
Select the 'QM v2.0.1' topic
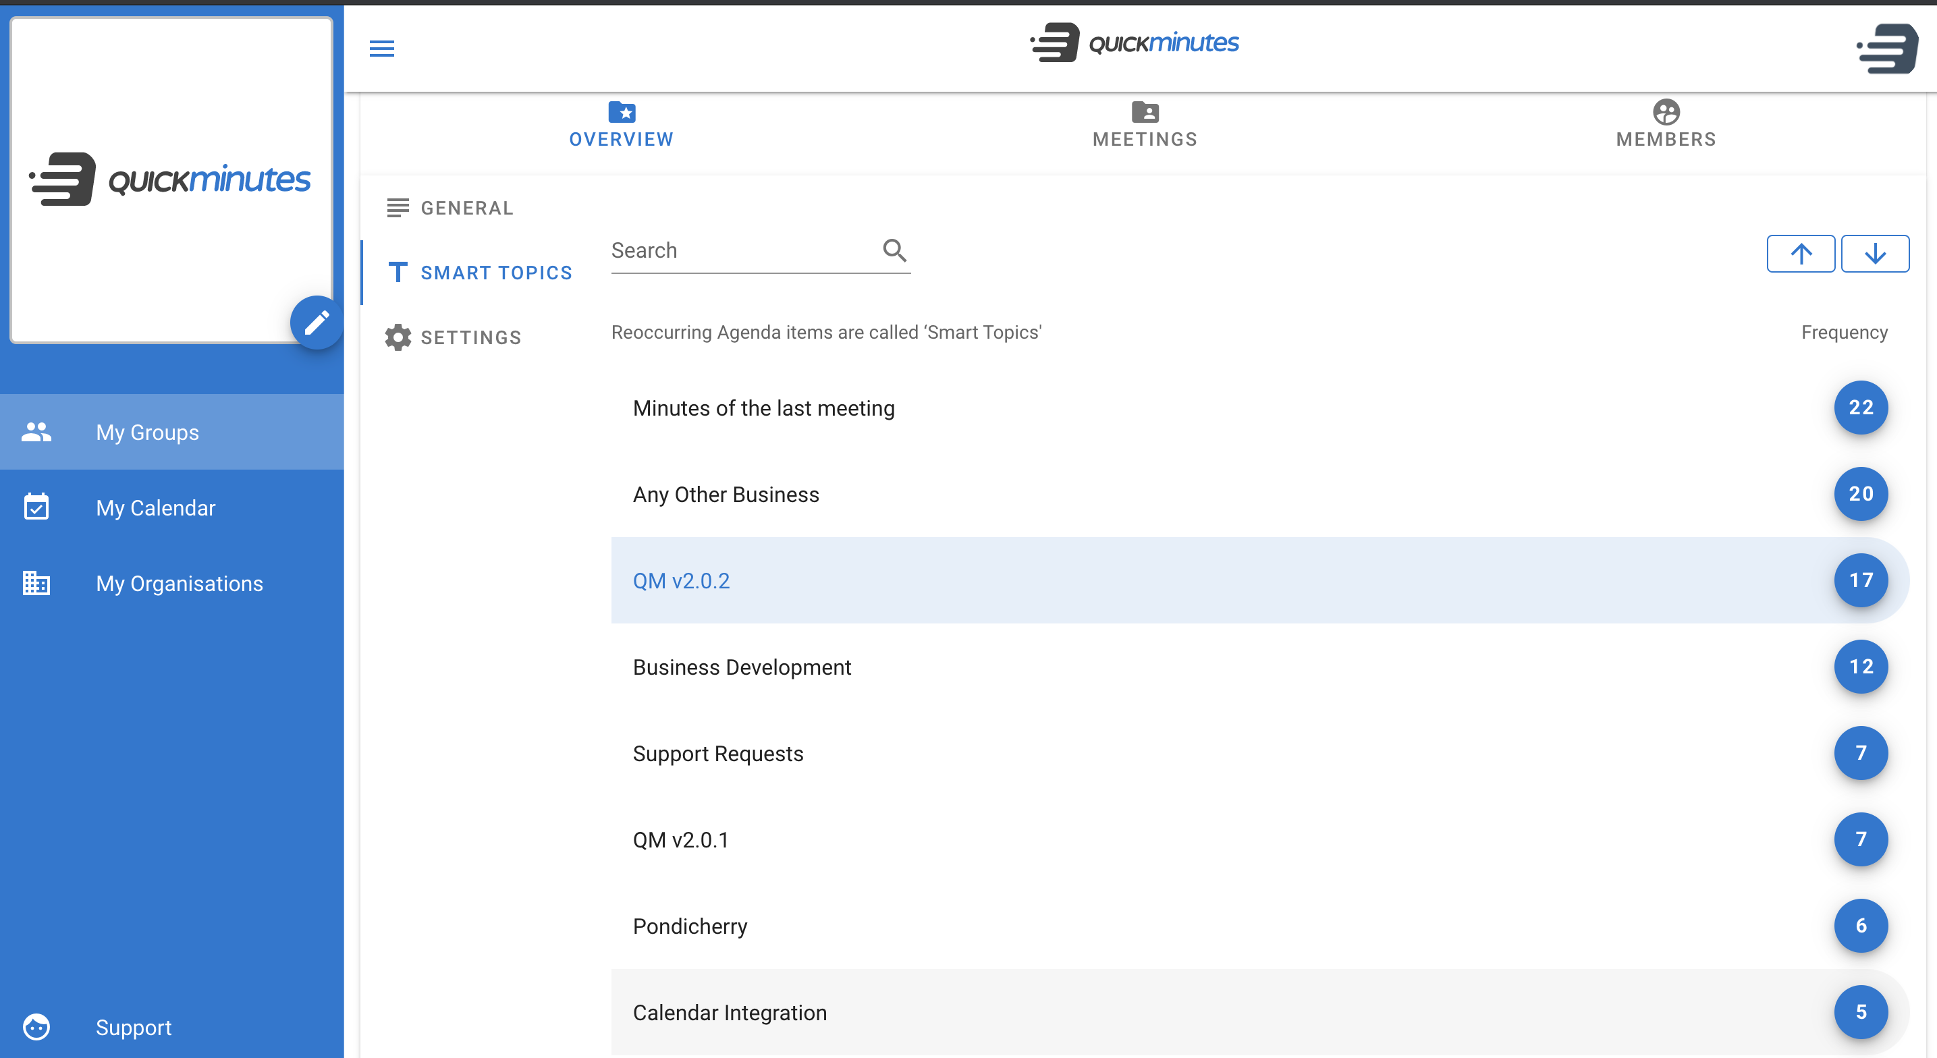[1260, 840]
